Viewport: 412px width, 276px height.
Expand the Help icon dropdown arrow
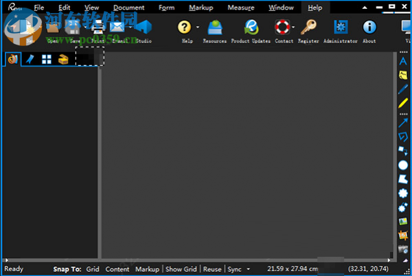[x=198, y=27]
